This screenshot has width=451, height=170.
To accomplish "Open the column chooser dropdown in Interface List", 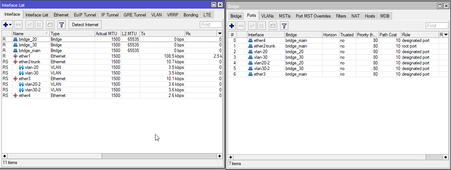I will point(220,34).
